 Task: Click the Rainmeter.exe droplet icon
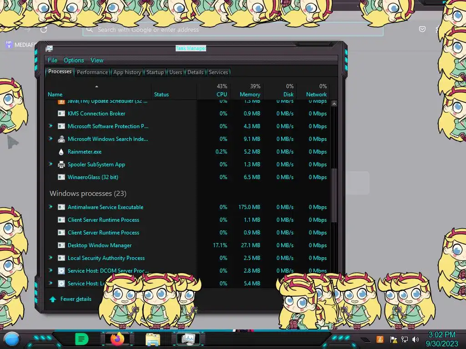coord(61,152)
